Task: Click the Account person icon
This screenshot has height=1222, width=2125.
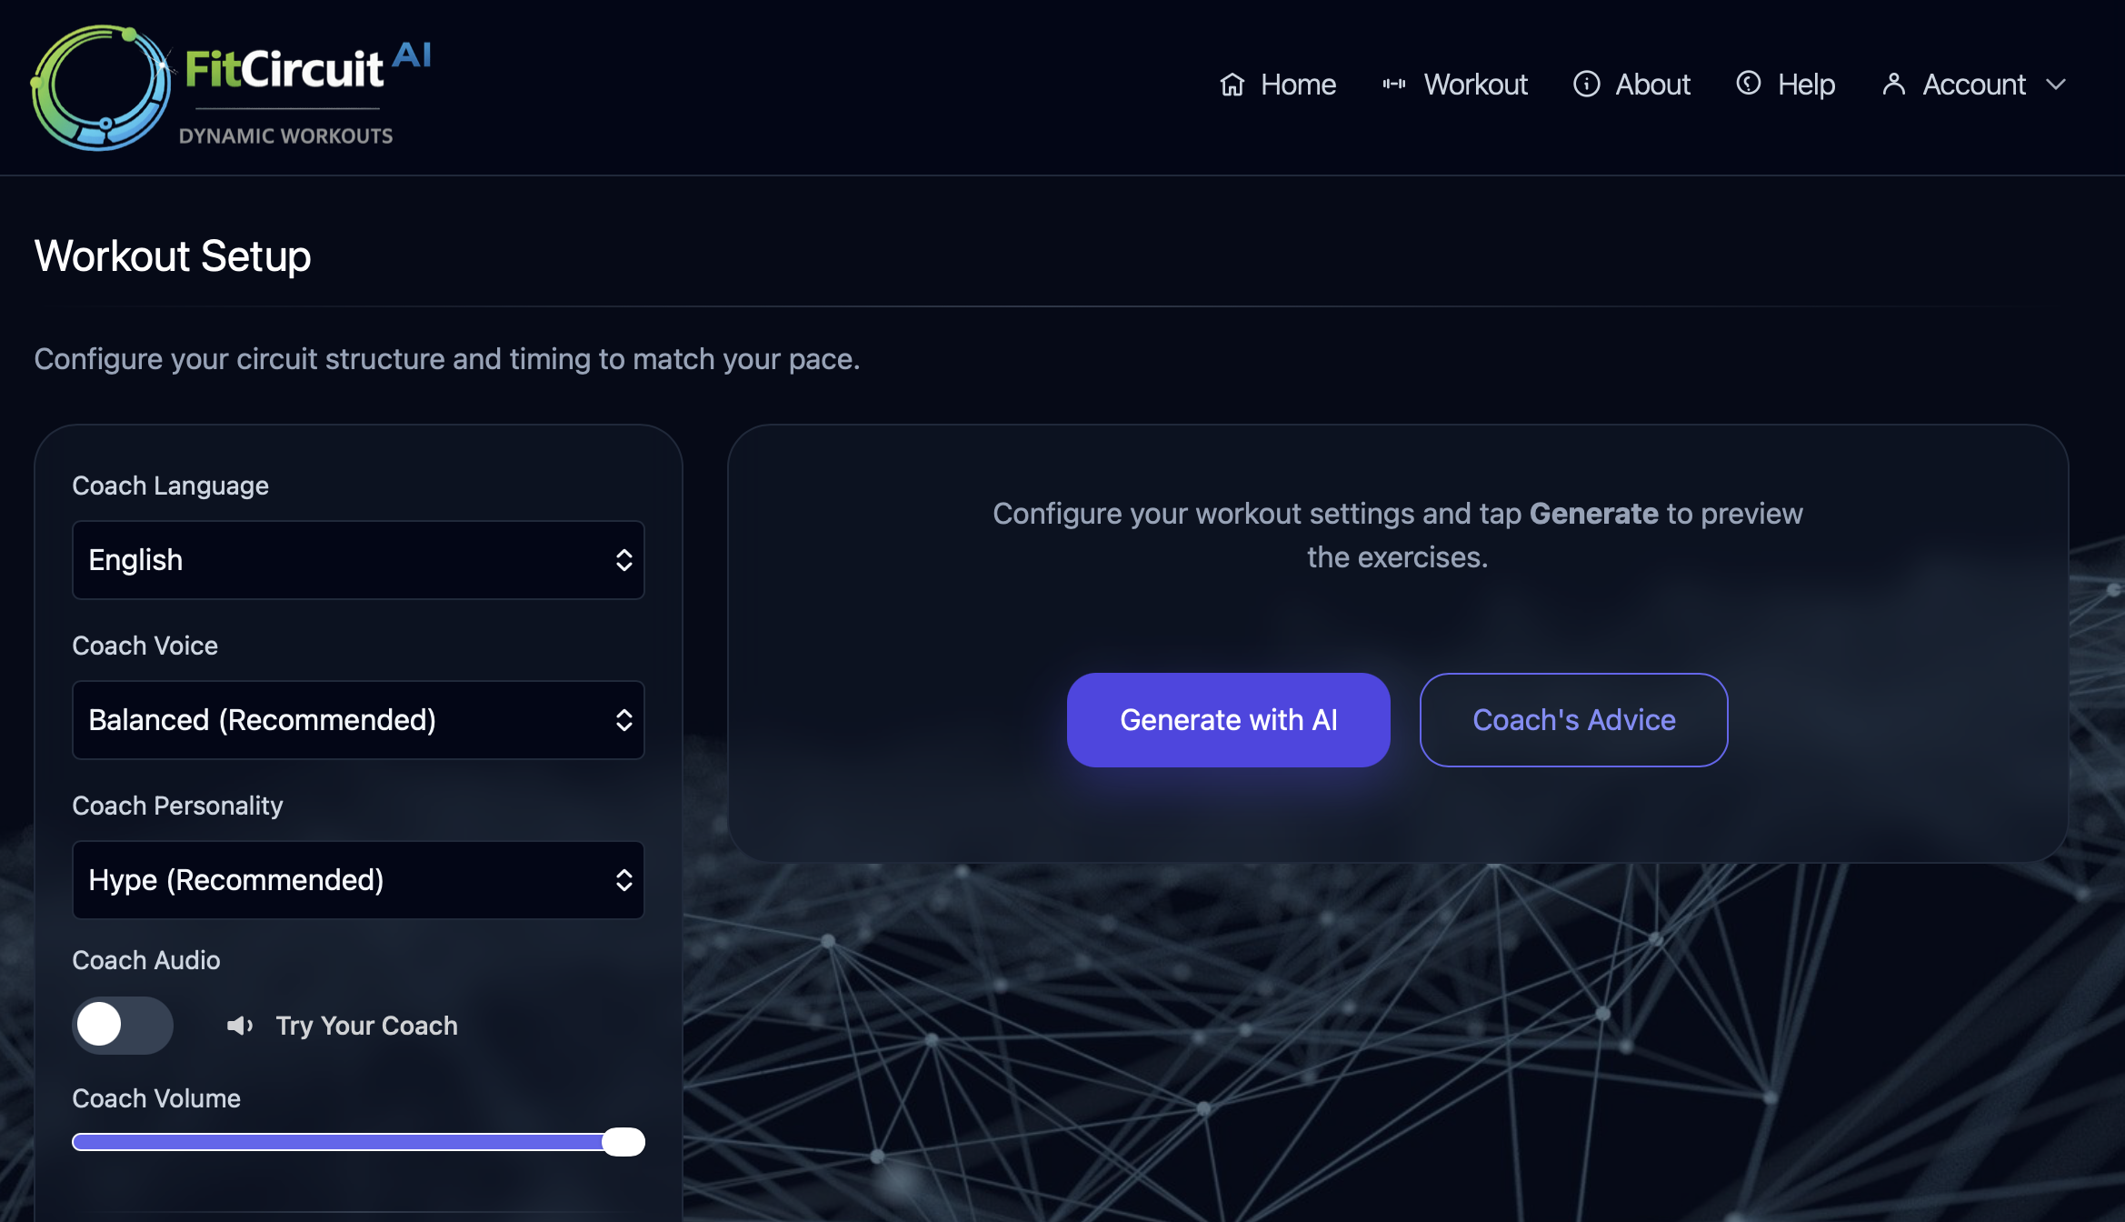Action: tap(1893, 85)
